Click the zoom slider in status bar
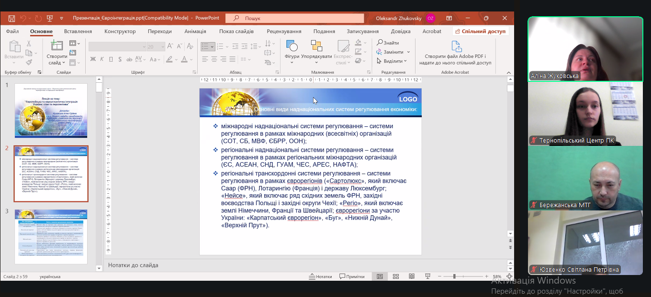The image size is (651, 297). tap(454, 276)
